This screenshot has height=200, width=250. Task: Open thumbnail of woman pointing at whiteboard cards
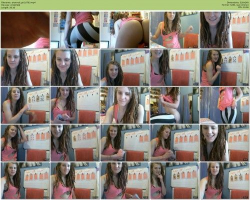pos(25,105)
